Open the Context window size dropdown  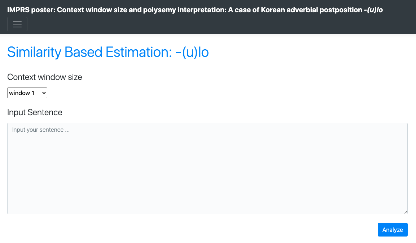(x=27, y=93)
